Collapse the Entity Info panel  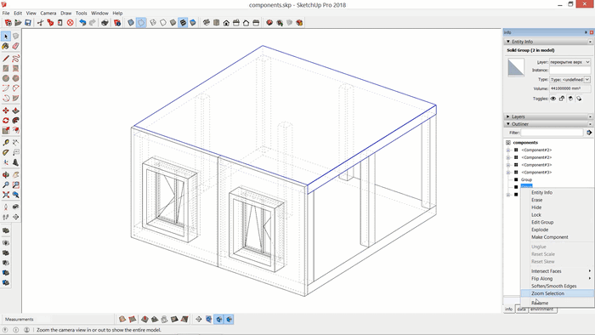pyautogui.click(x=508, y=42)
